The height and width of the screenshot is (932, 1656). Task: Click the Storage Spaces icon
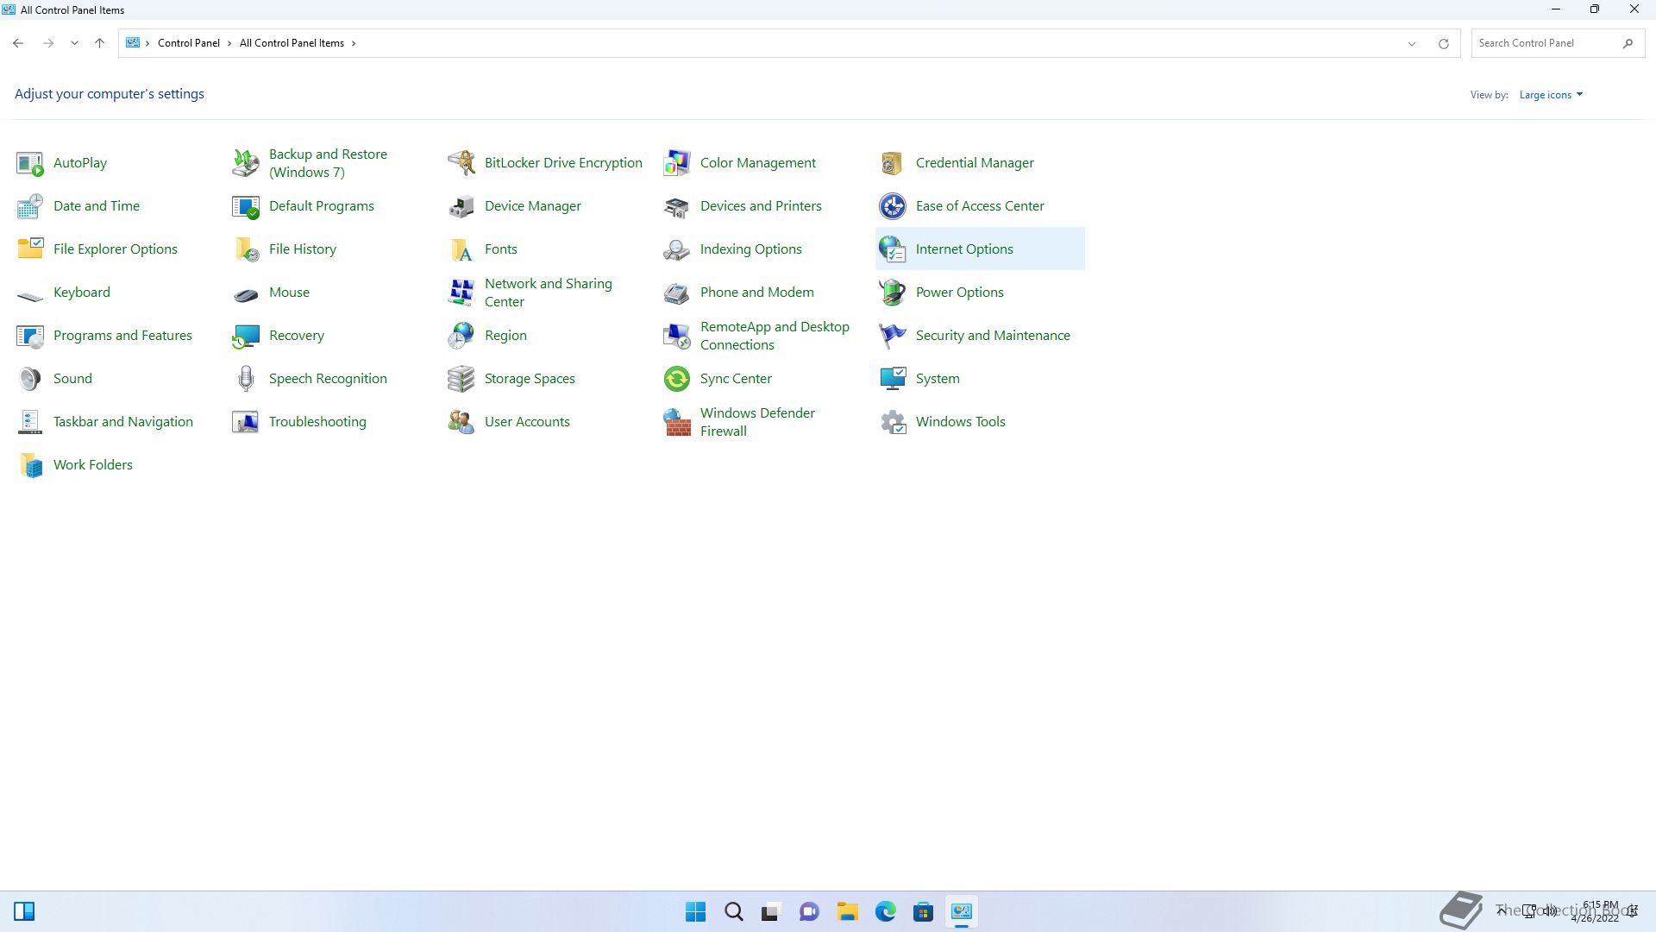tap(461, 379)
